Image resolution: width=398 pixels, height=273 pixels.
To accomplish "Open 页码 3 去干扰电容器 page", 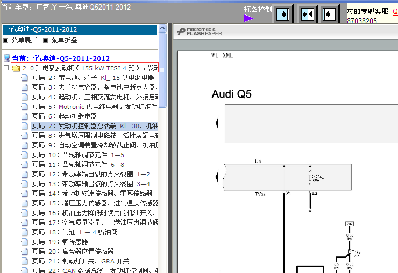I will click(x=95, y=87).
